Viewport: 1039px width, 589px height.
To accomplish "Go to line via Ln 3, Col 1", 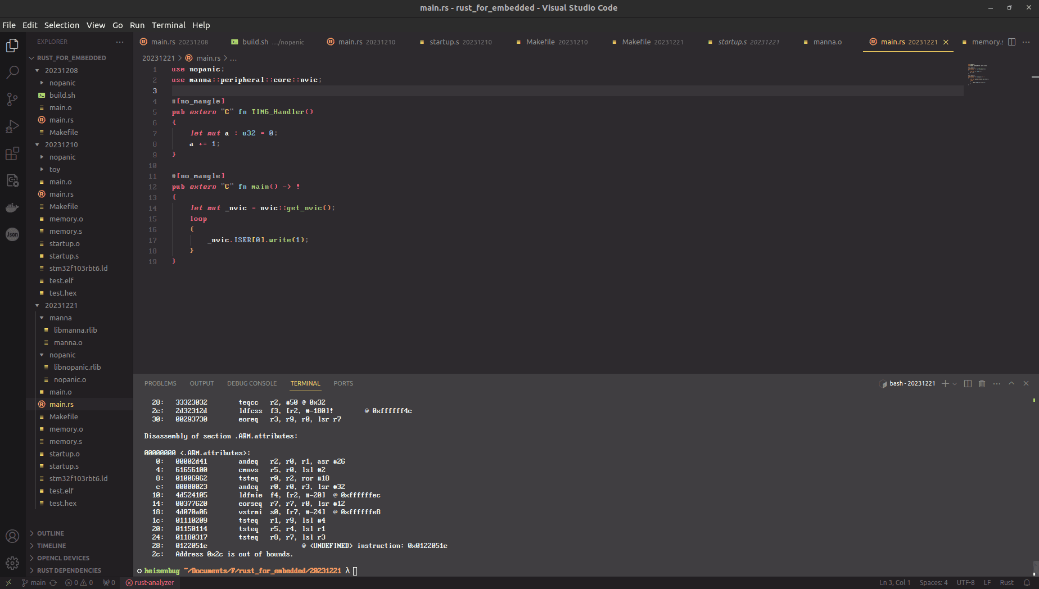I will pos(895,583).
